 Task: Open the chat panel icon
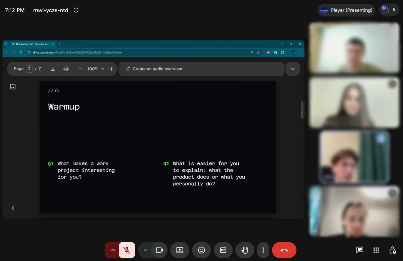[x=360, y=250]
